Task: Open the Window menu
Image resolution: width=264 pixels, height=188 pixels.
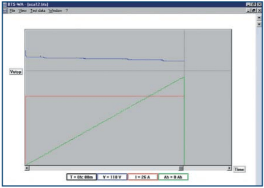Action: 55,11
